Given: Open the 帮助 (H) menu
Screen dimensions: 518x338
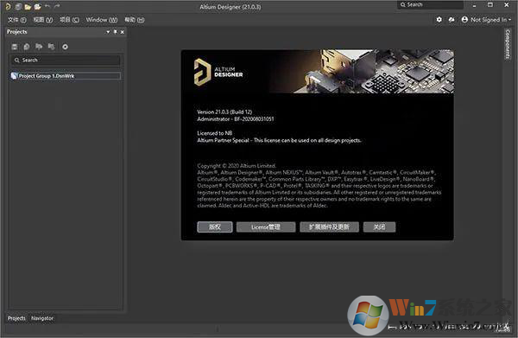Looking at the screenshot, I should coord(135,20).
